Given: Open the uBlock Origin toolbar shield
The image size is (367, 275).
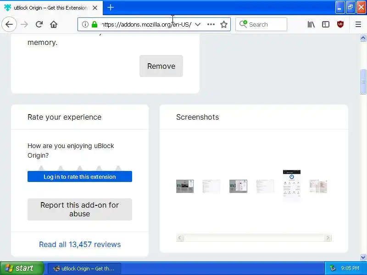Looking at the screenshot, I should click(340, 24).
